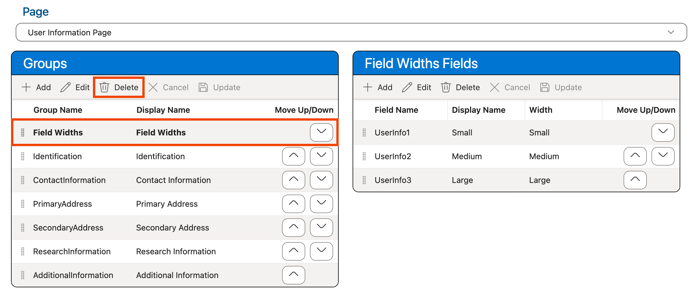The width and height of the screenshot is (693, 294).
Task: Move Identification group up
Action: 293,156
